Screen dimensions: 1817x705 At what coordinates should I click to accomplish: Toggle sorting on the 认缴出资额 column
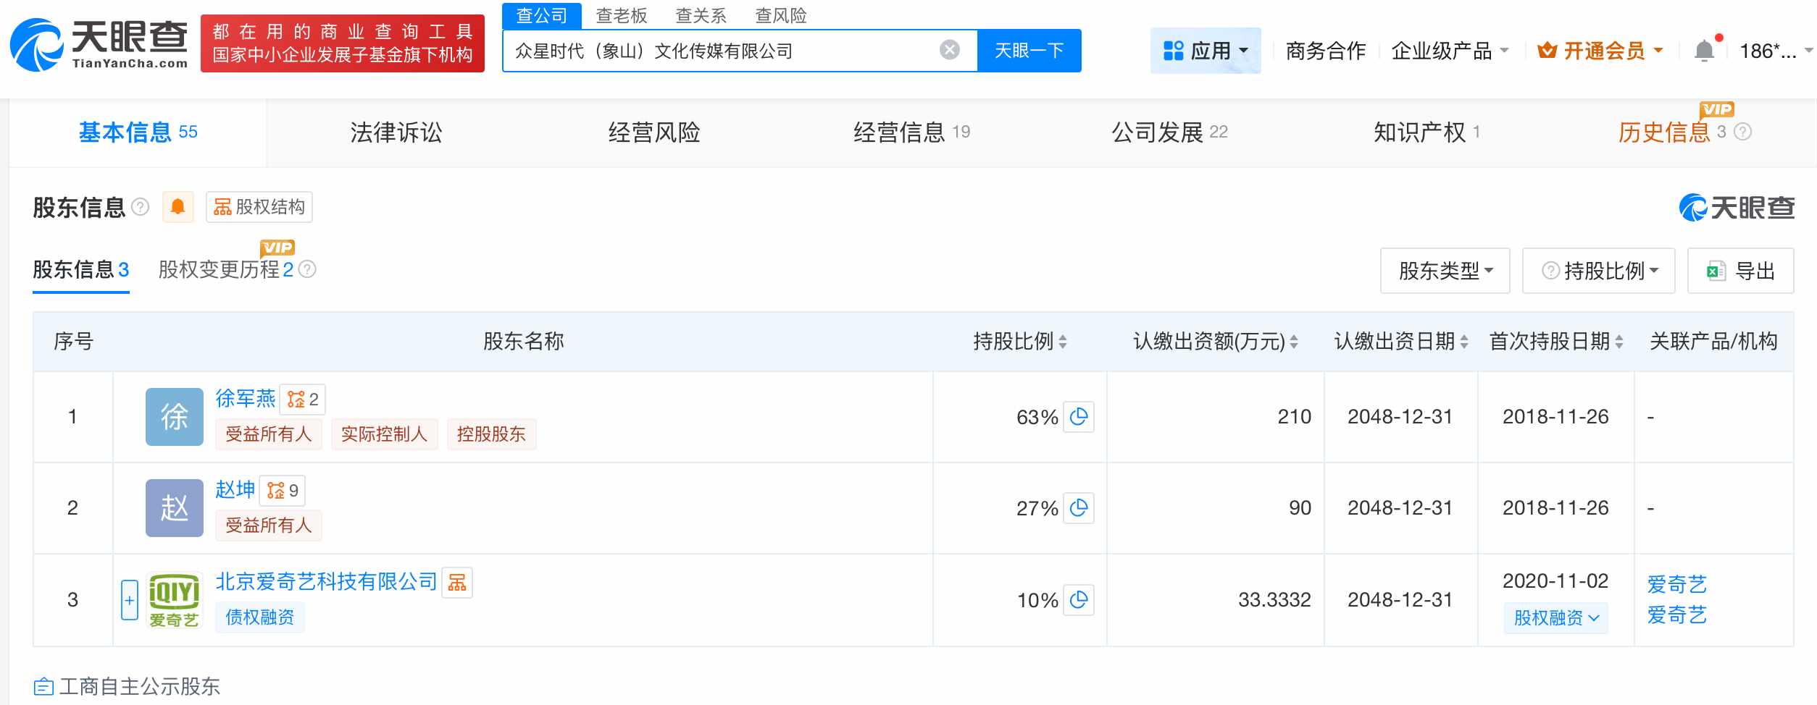pos(1294,342)
